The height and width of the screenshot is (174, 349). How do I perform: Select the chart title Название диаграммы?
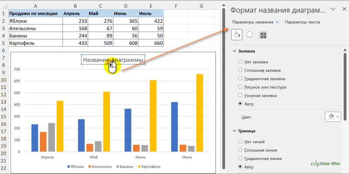pyautogui.click(x=113, y=60)
